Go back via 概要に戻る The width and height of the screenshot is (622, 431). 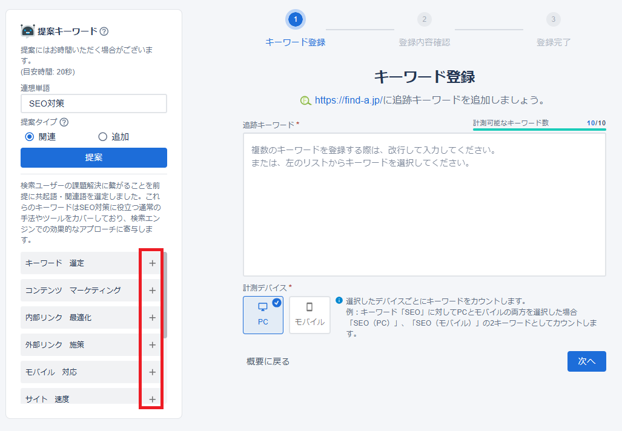click(x=268, y=361)
